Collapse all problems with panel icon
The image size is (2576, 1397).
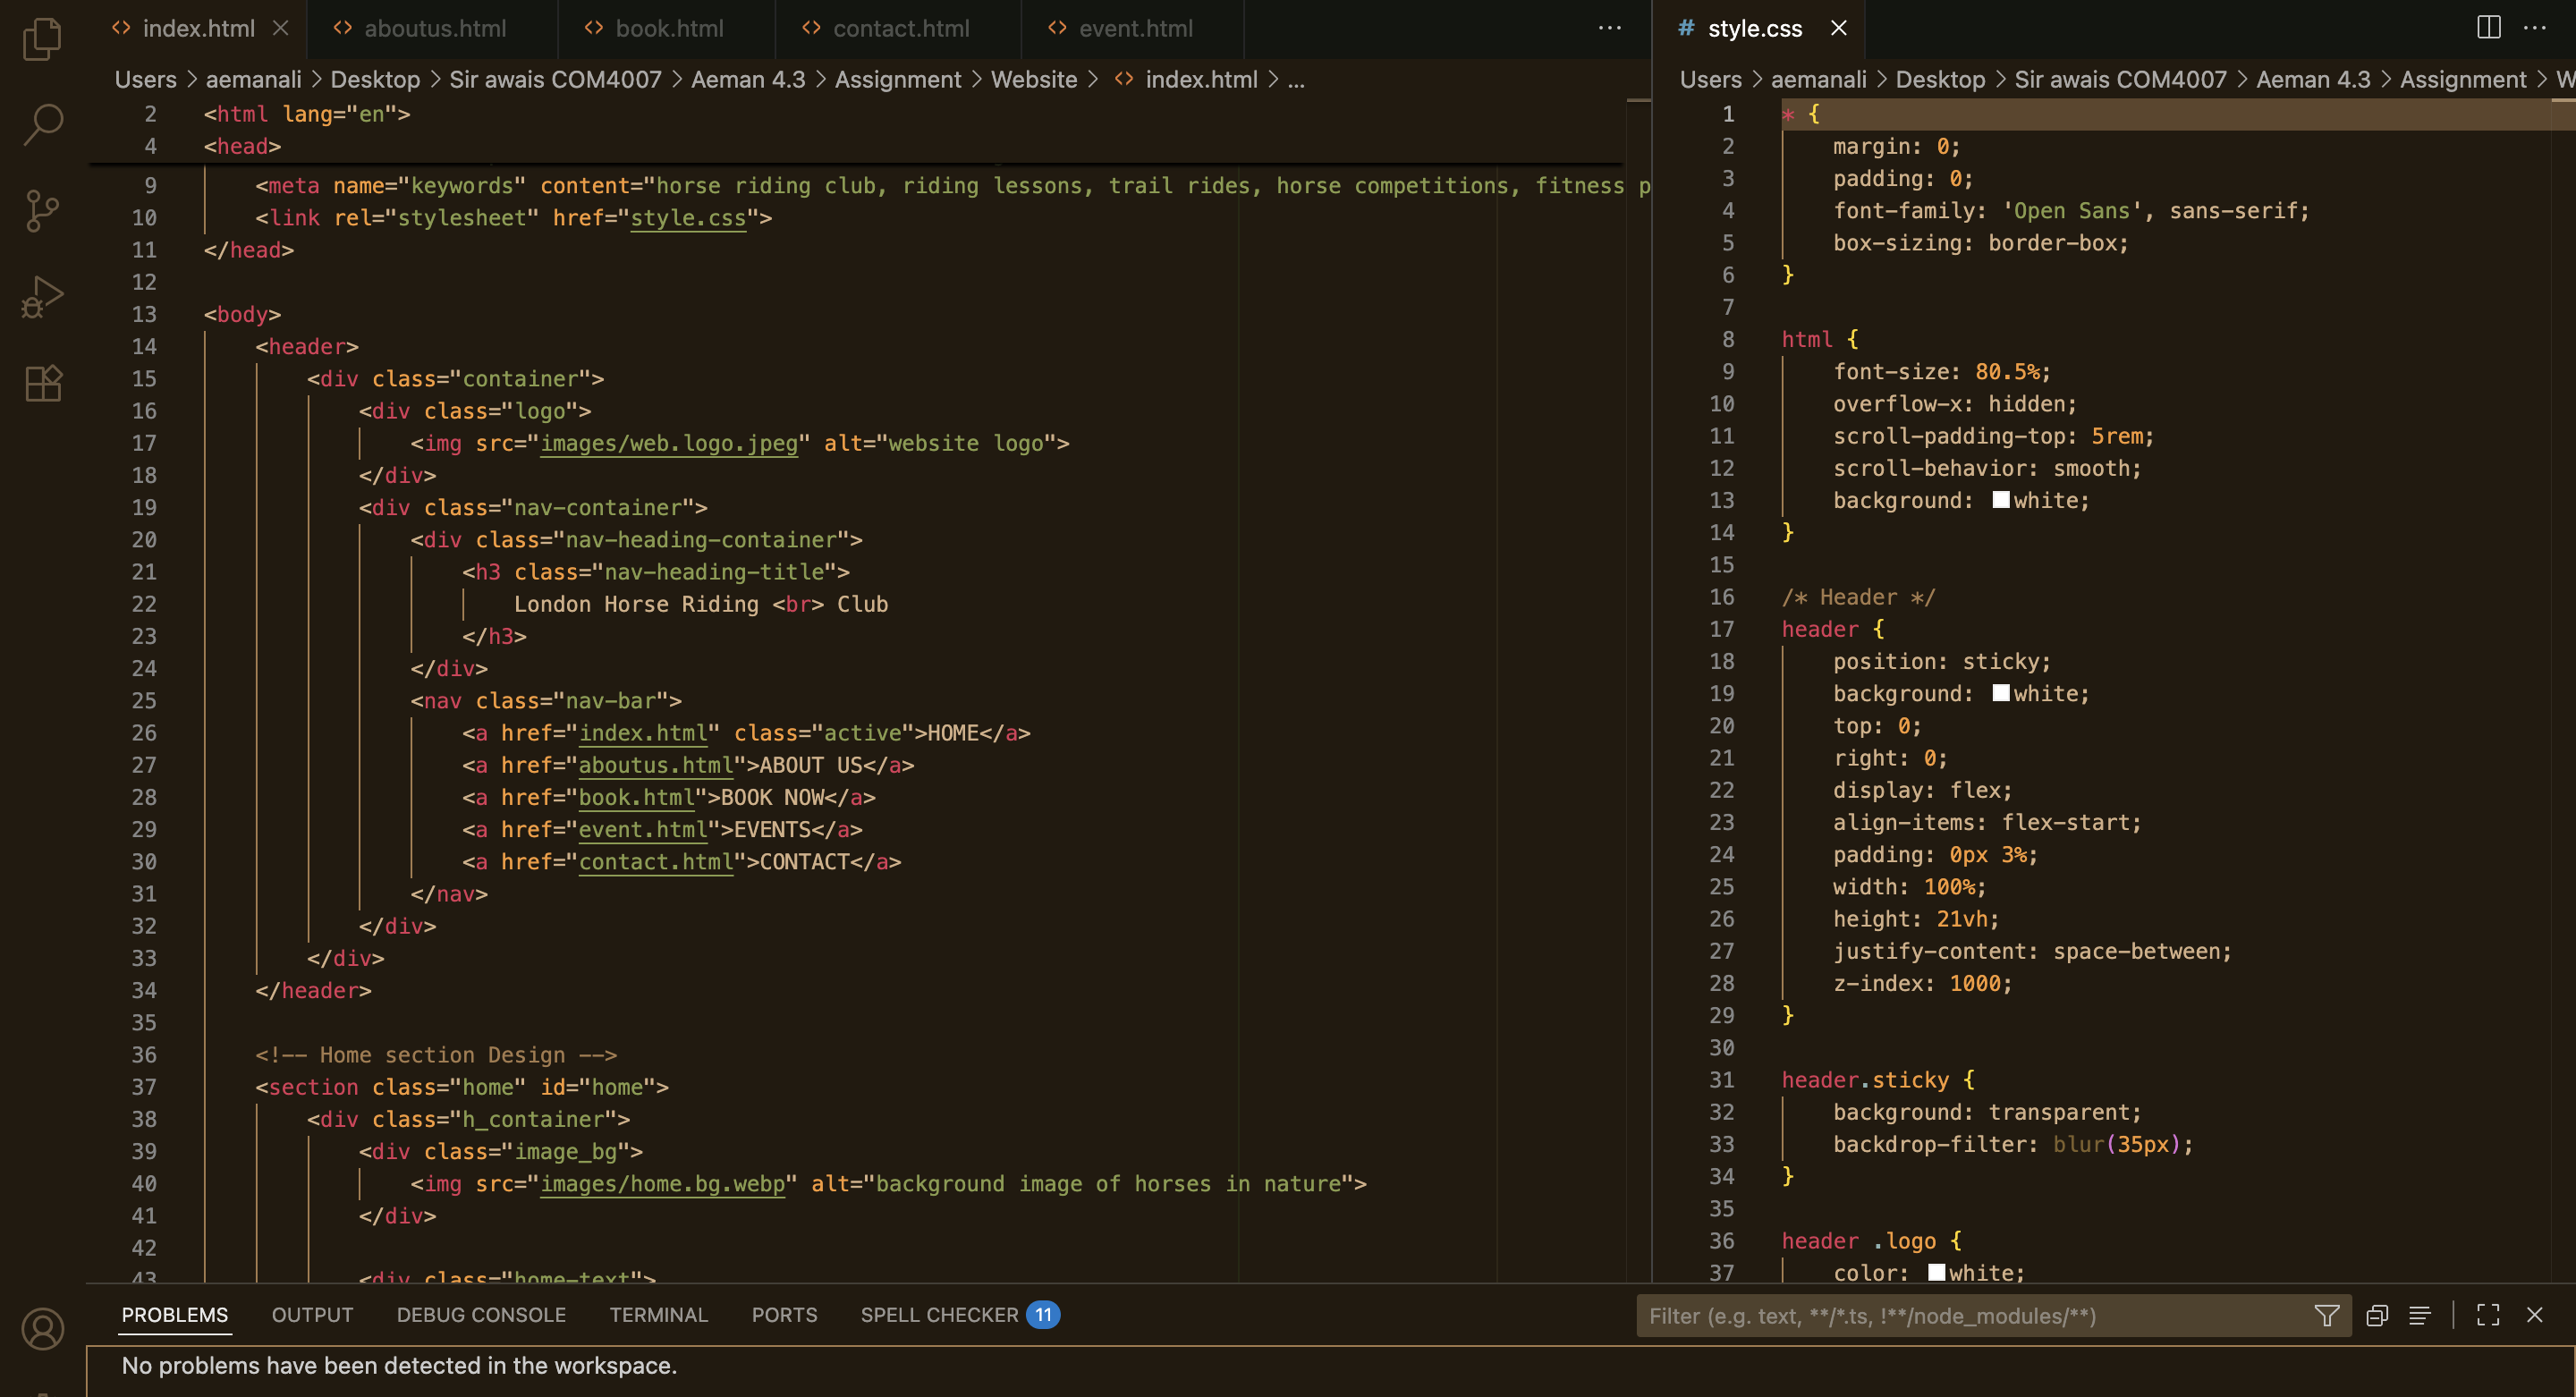[x=2377, y=1316]
